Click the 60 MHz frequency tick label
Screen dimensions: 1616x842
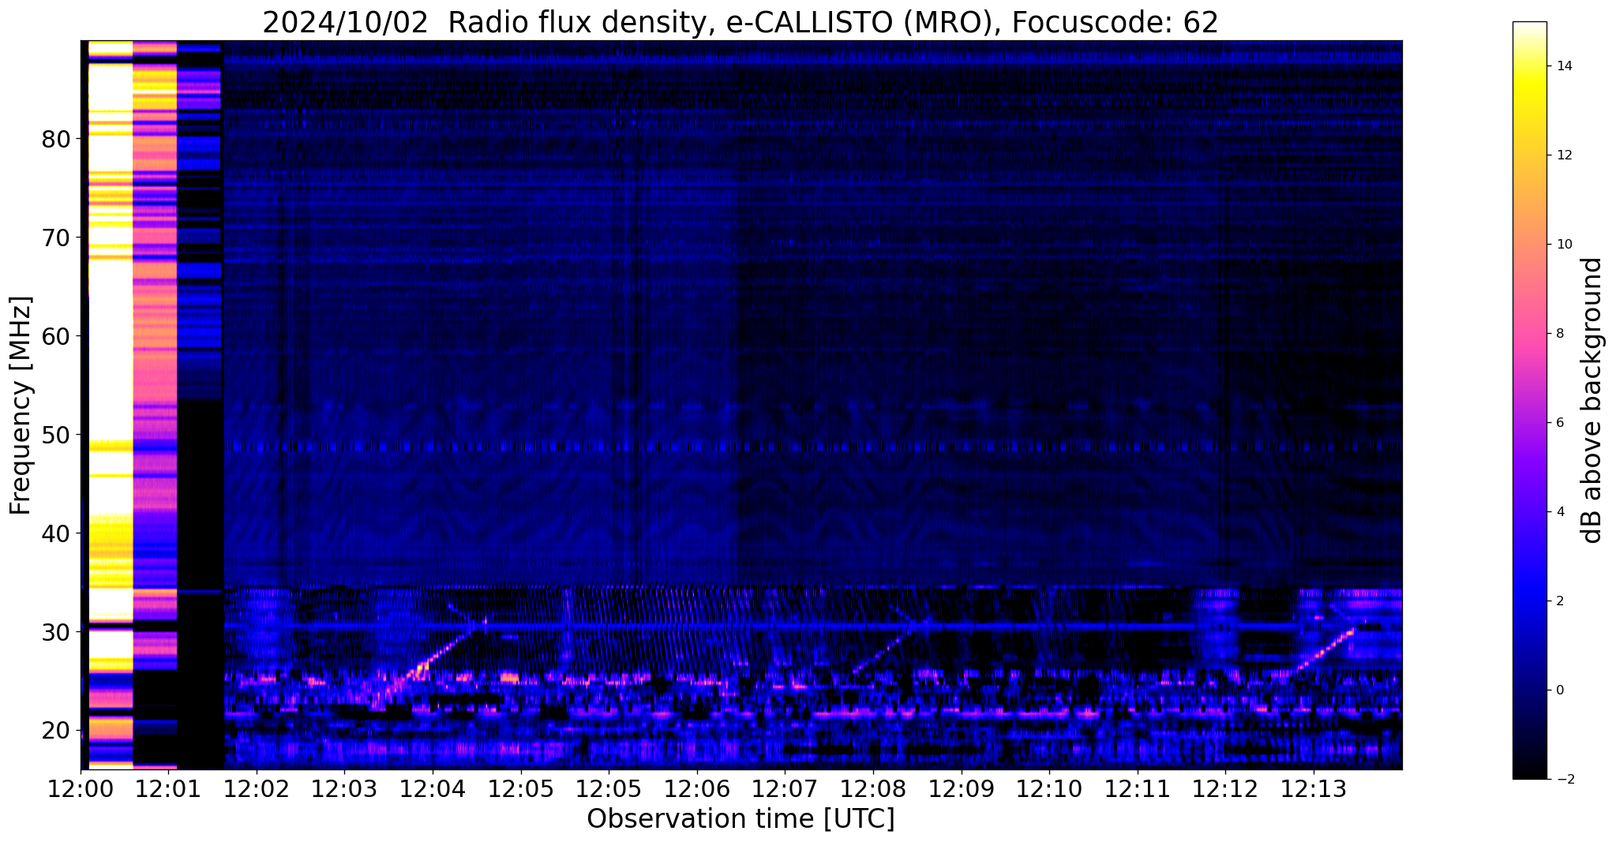(55, 336)
